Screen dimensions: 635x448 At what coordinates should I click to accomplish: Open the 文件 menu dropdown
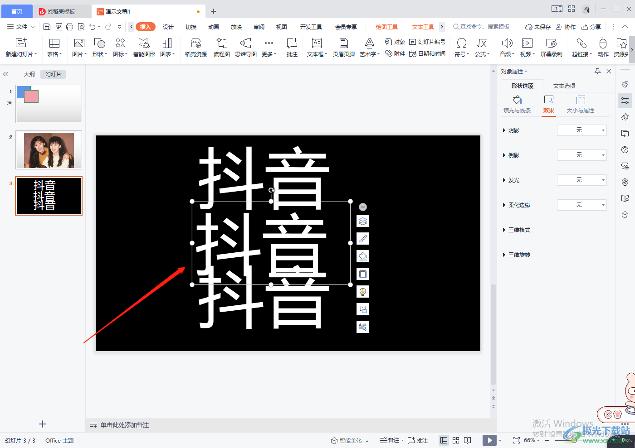click(x=21, y=27)
